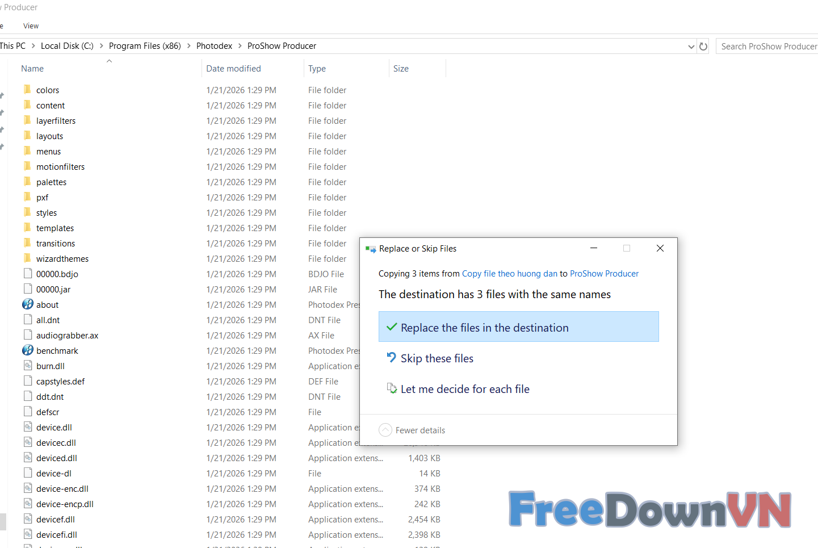Expand the Photodex breadcrumb chevron

pos(240,46)
